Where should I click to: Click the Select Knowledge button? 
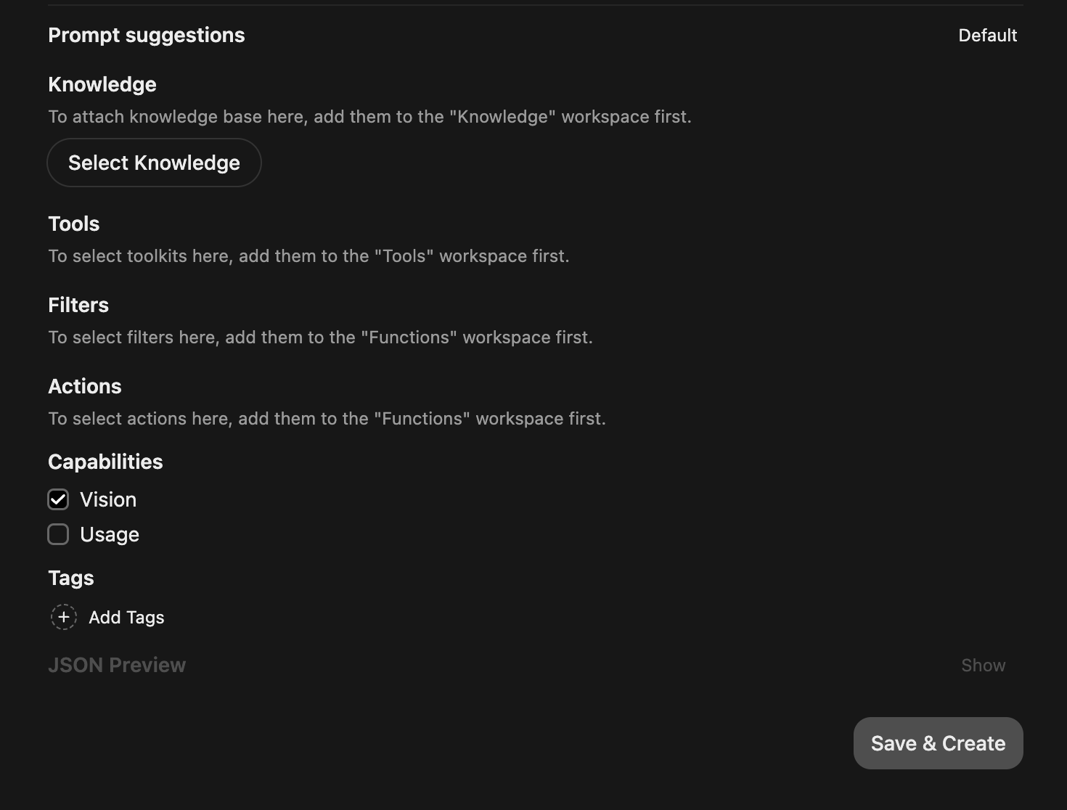point(154,163)
